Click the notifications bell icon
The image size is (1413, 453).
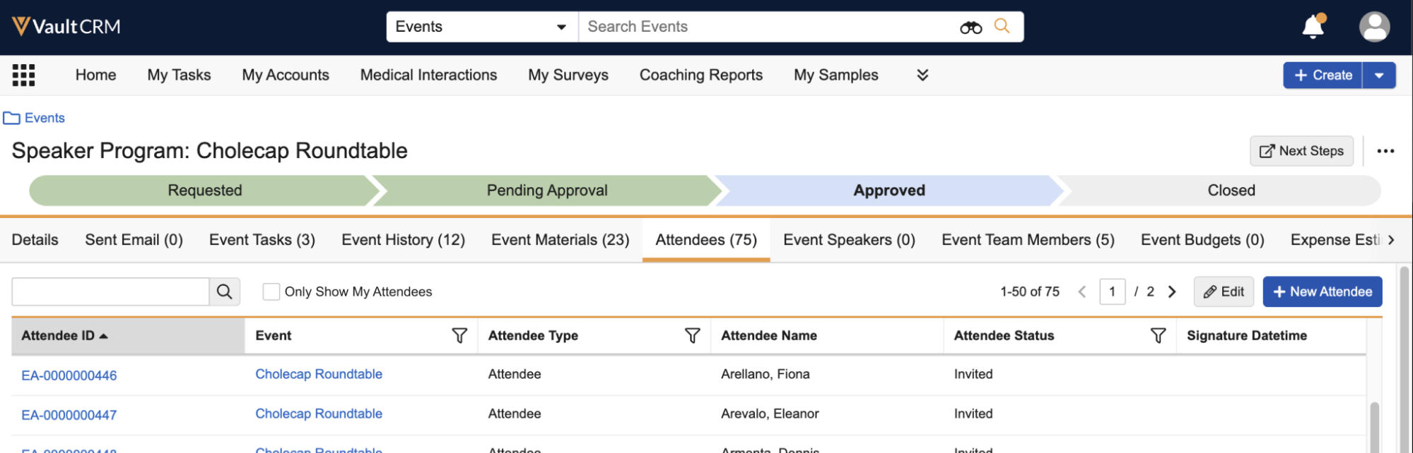tap(1313, 27)
